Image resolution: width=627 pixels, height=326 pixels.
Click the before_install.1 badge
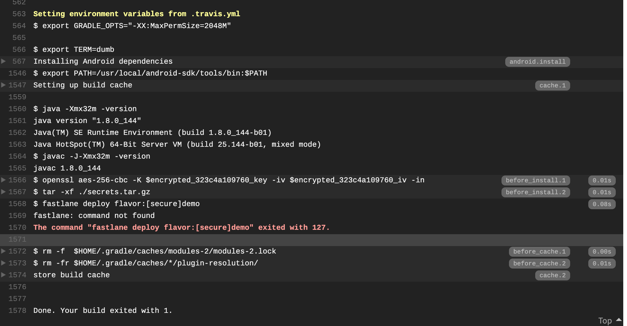[536, 180]
